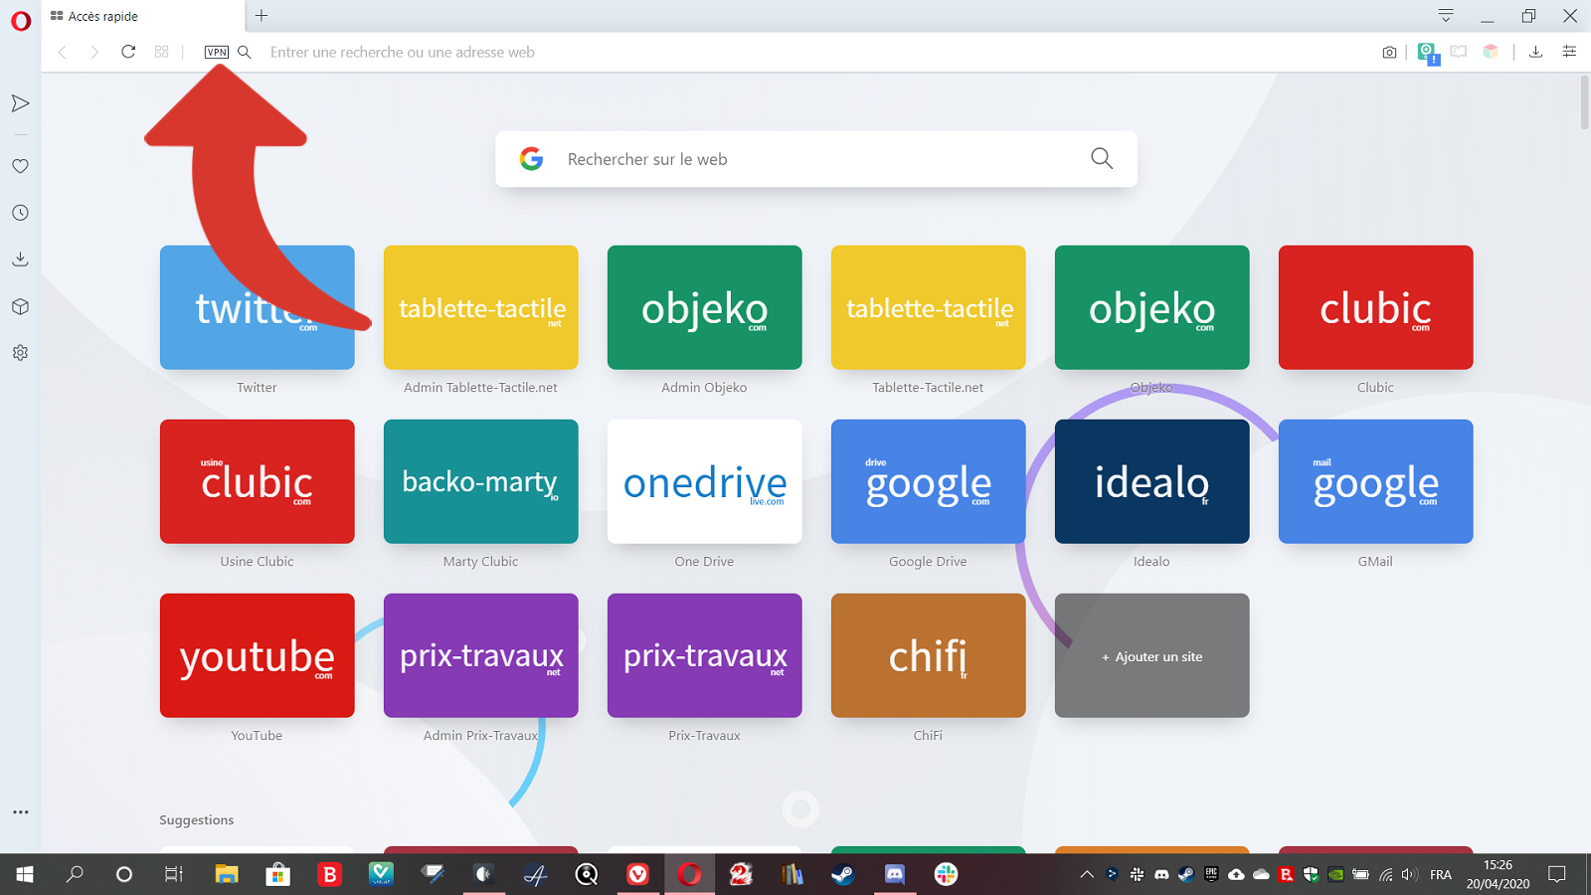1591x895 pixels.
Task: Take a snapshot with the camera tool
Action: click(1389, 52)
